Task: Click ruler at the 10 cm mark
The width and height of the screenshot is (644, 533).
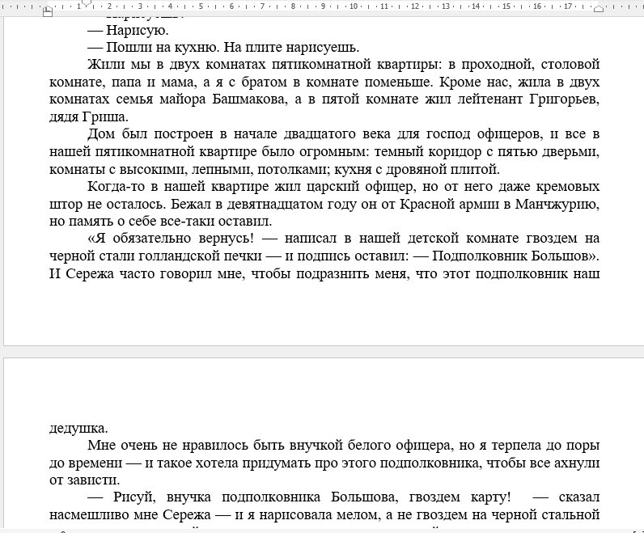Action: coord(354,6)
